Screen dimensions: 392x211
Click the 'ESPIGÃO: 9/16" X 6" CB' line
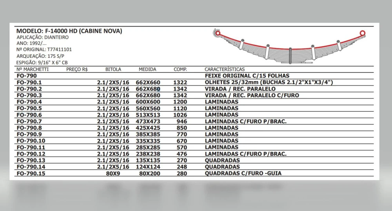pos(42,63)
